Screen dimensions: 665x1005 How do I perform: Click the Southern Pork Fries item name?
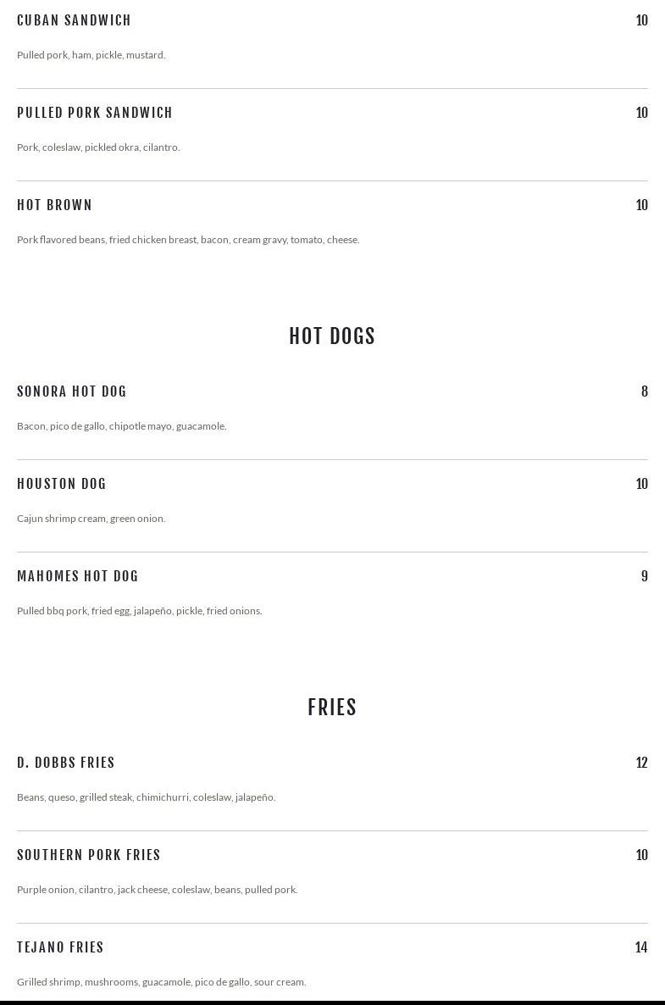pos(89,855)
